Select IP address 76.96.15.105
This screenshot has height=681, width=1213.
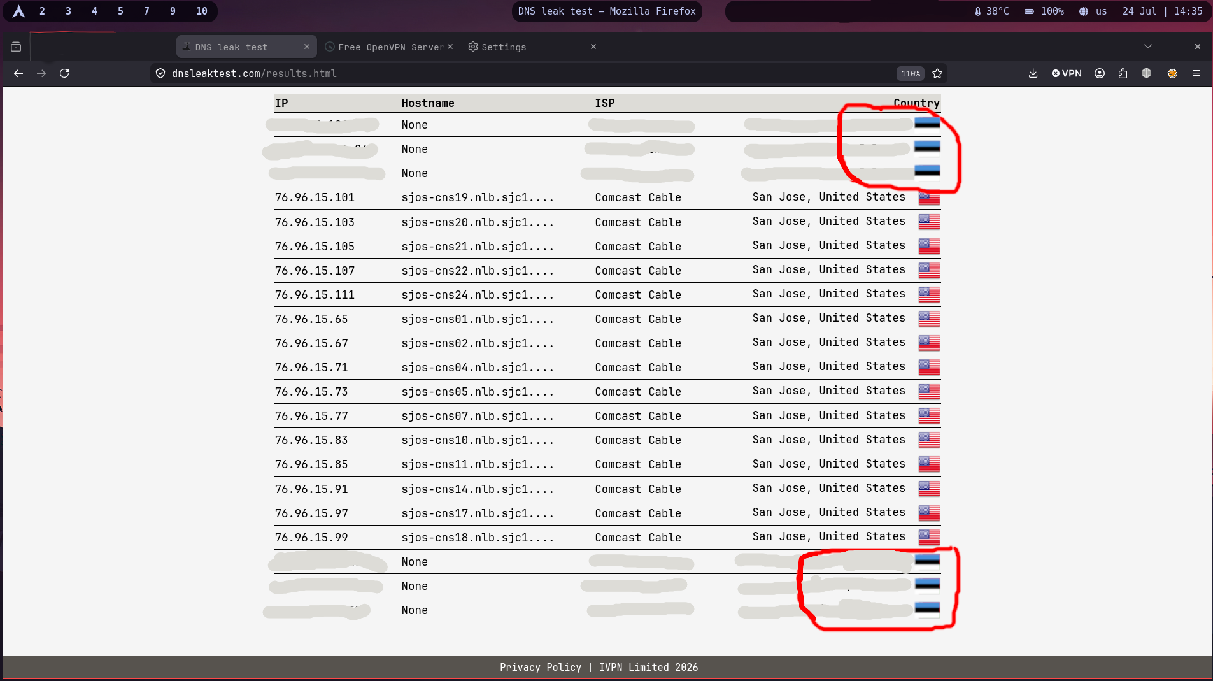pos(315,247)
